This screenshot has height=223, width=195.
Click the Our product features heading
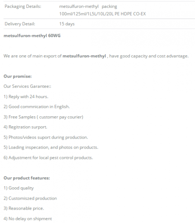27,178
